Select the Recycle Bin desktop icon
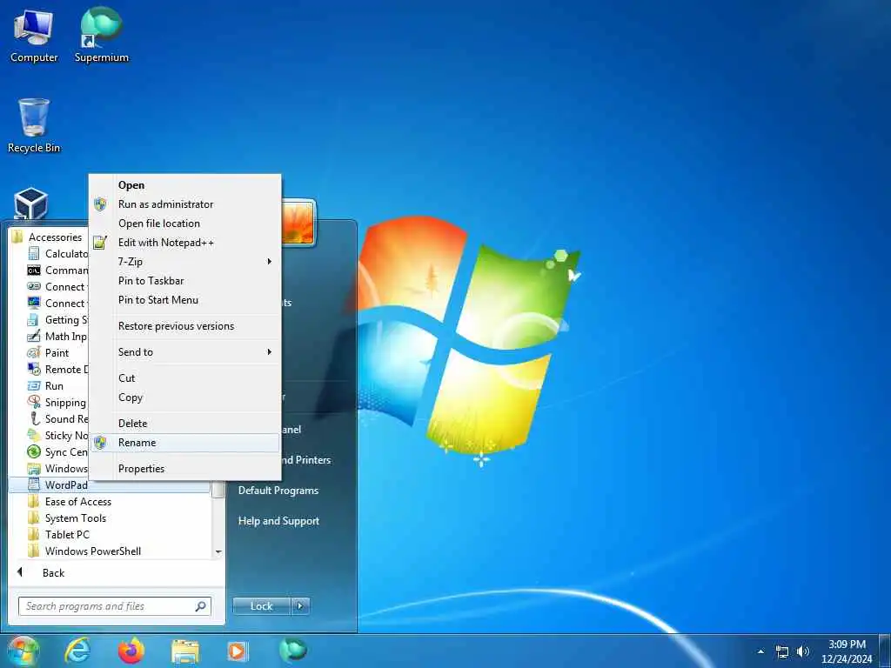 pos(34,125)
